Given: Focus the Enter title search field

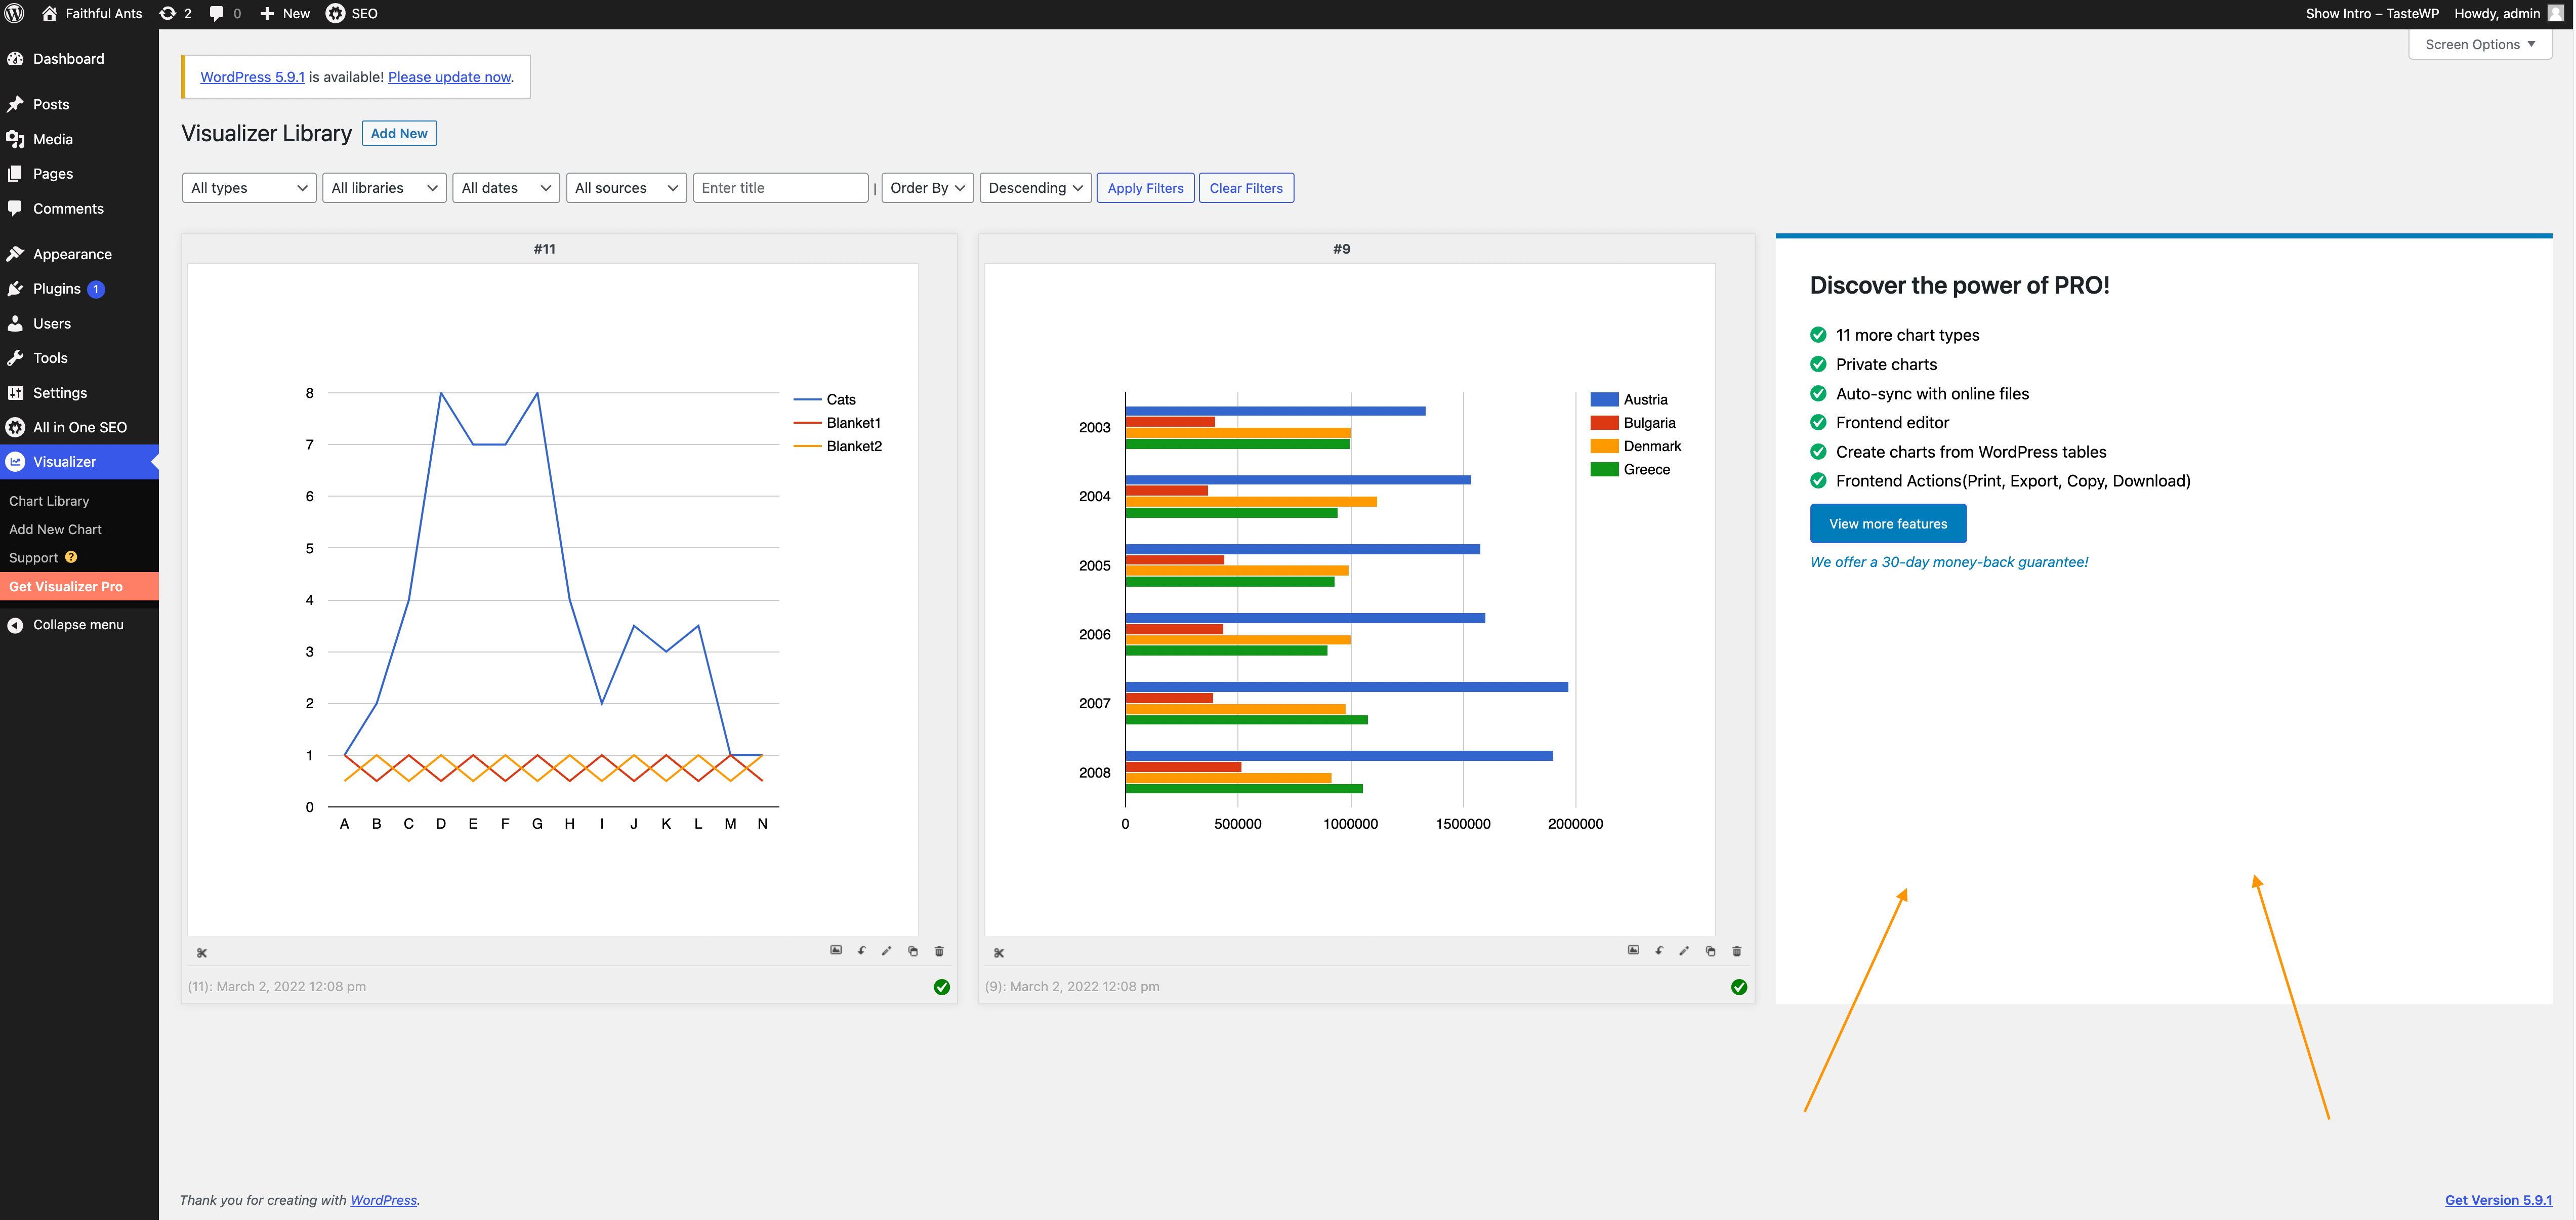Looking at the screenshot, I should coord(779,188).
